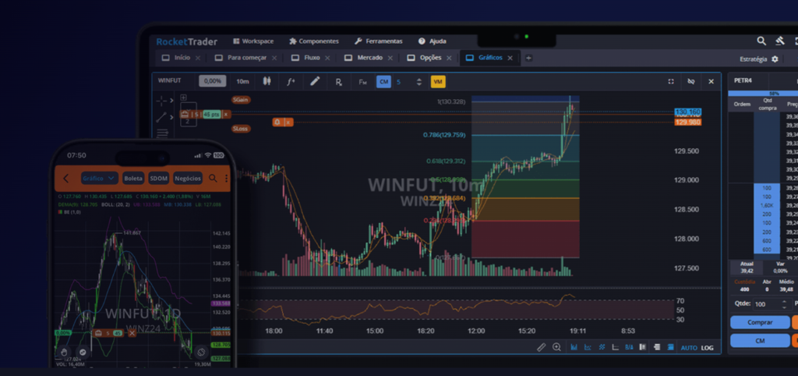Click the Qtde quantity input field
This screenshot has width=798, height=376.
[x=760, y=303]
